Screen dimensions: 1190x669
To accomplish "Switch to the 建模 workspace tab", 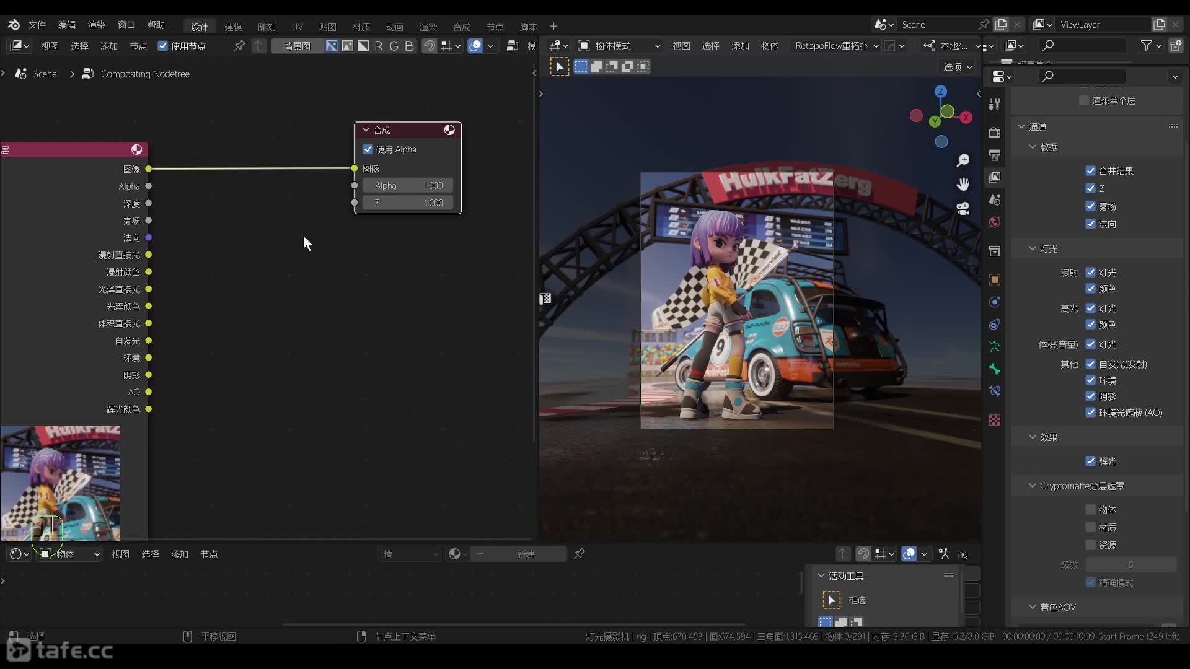I will [x=233, y=27].
